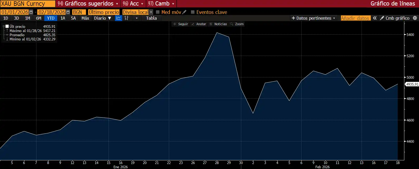This screenshot has height=169, width=419.
Task: Select the line chart type icon
Action: (119, 18)
